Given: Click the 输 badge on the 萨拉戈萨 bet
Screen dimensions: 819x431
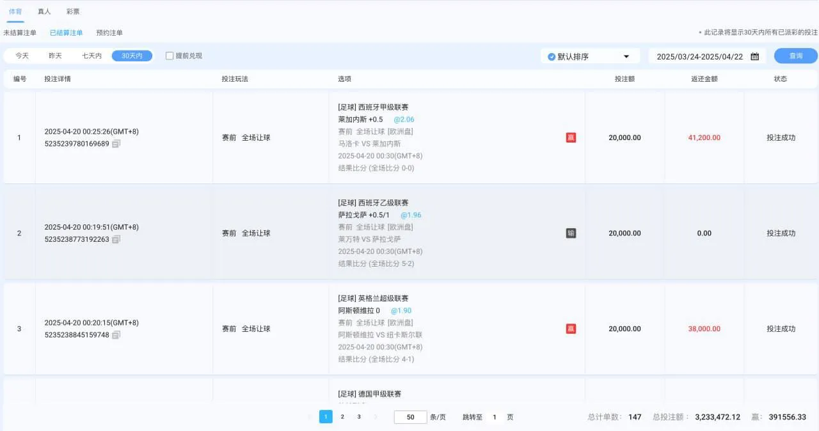Looking at the screenshot, I should 570,233.
